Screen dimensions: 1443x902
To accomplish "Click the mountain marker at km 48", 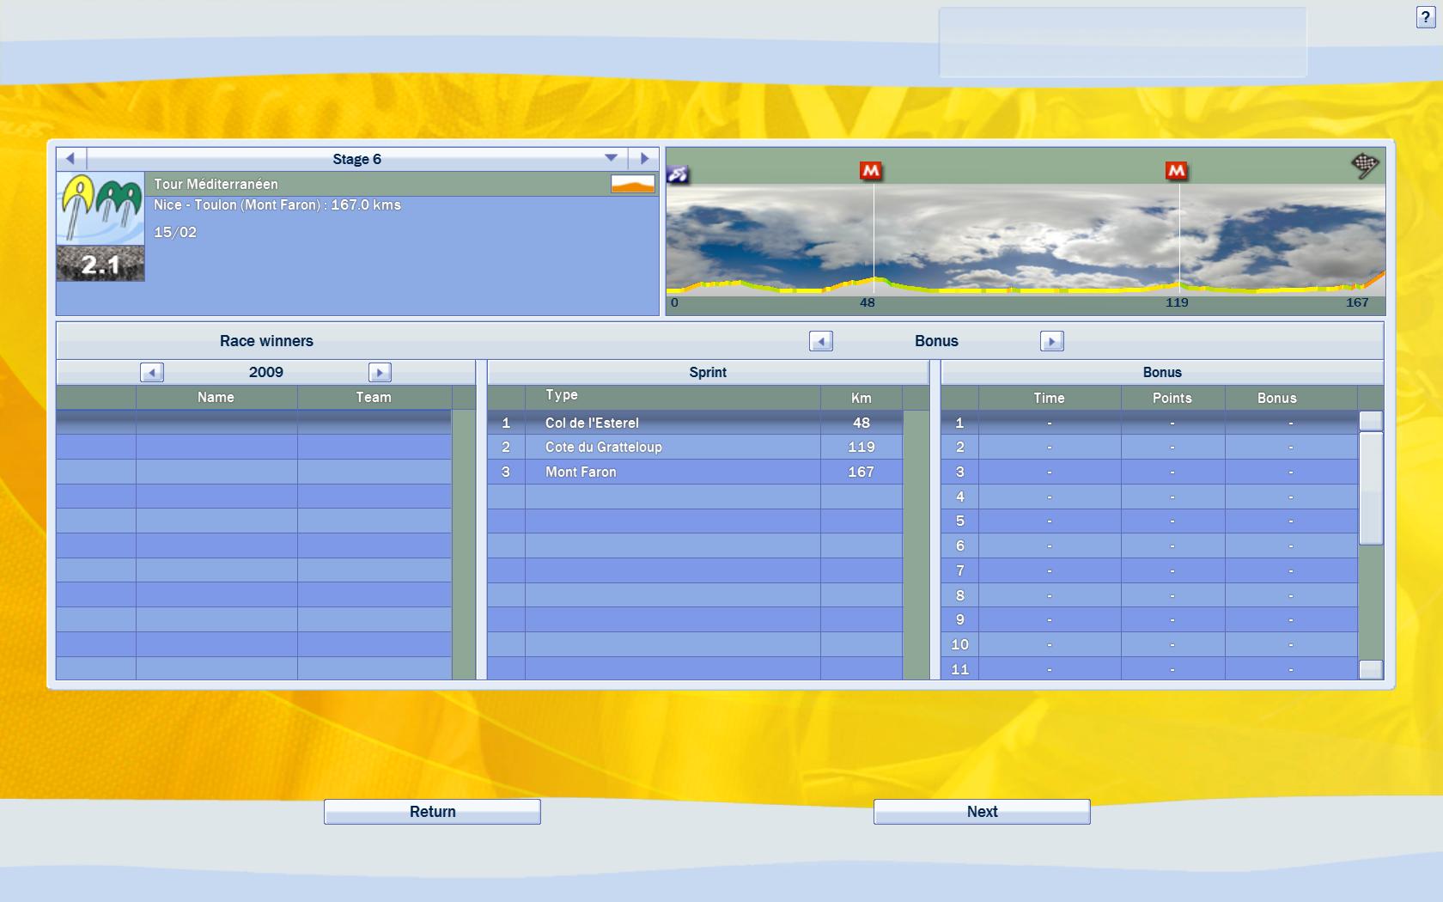I will [871, 171].
